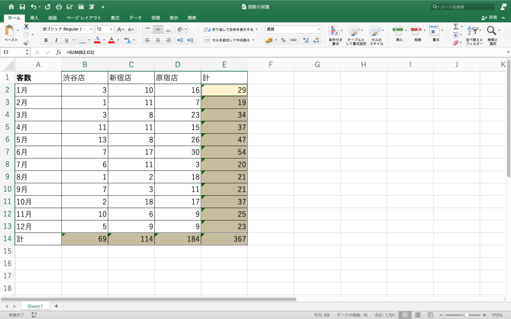Save the workbook with the floppy icon
The height and width of the screenshot is (319, 511).
click(x=22, y=7)
